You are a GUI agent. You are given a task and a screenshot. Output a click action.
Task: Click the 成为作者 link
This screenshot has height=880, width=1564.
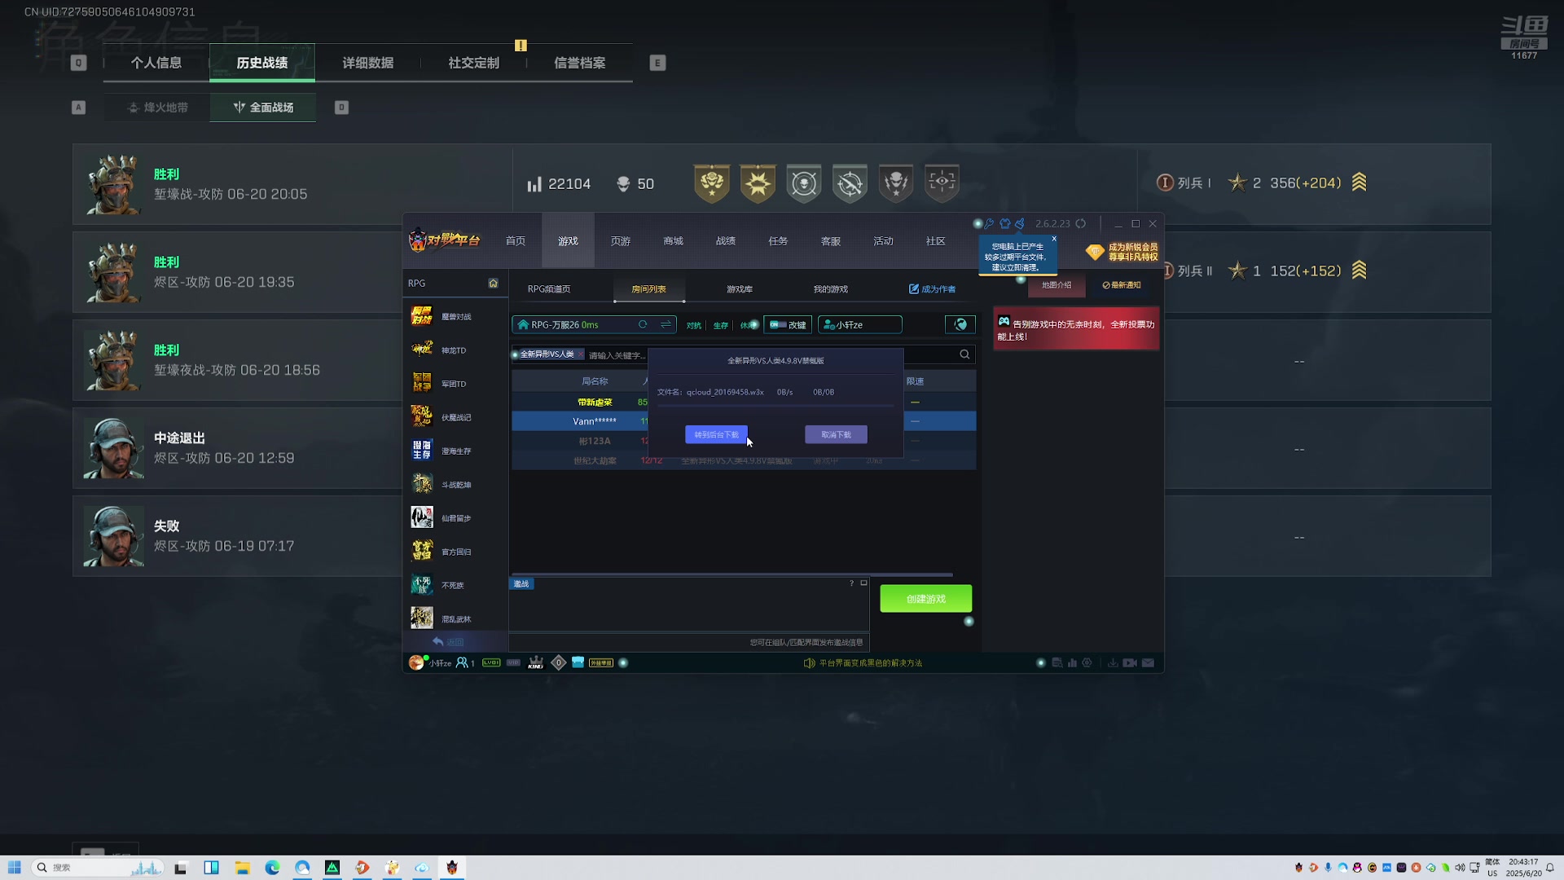coord(933,289)
